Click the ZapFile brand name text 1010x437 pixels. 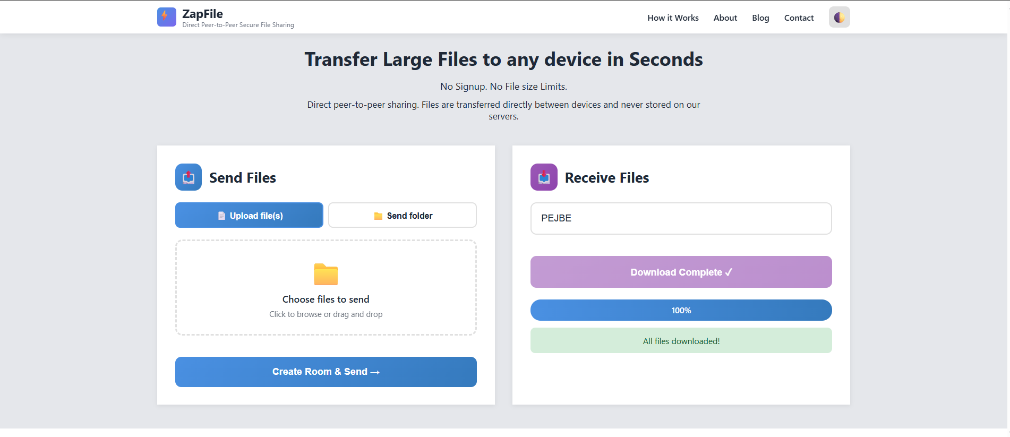[x=202, y=14]
